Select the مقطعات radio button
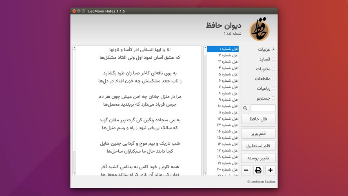 (273, 79)
